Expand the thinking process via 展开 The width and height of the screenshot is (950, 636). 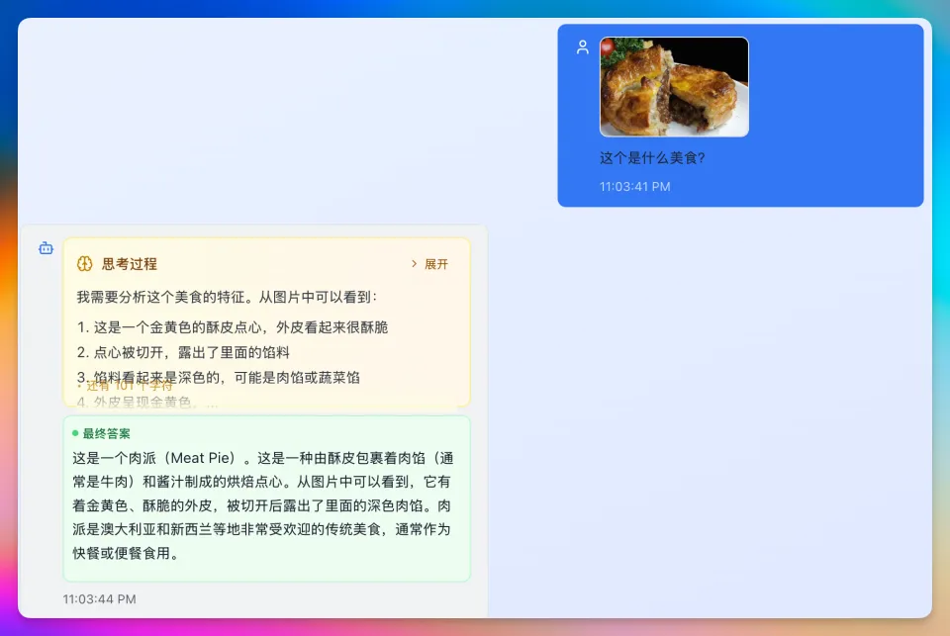click(435, 264)
